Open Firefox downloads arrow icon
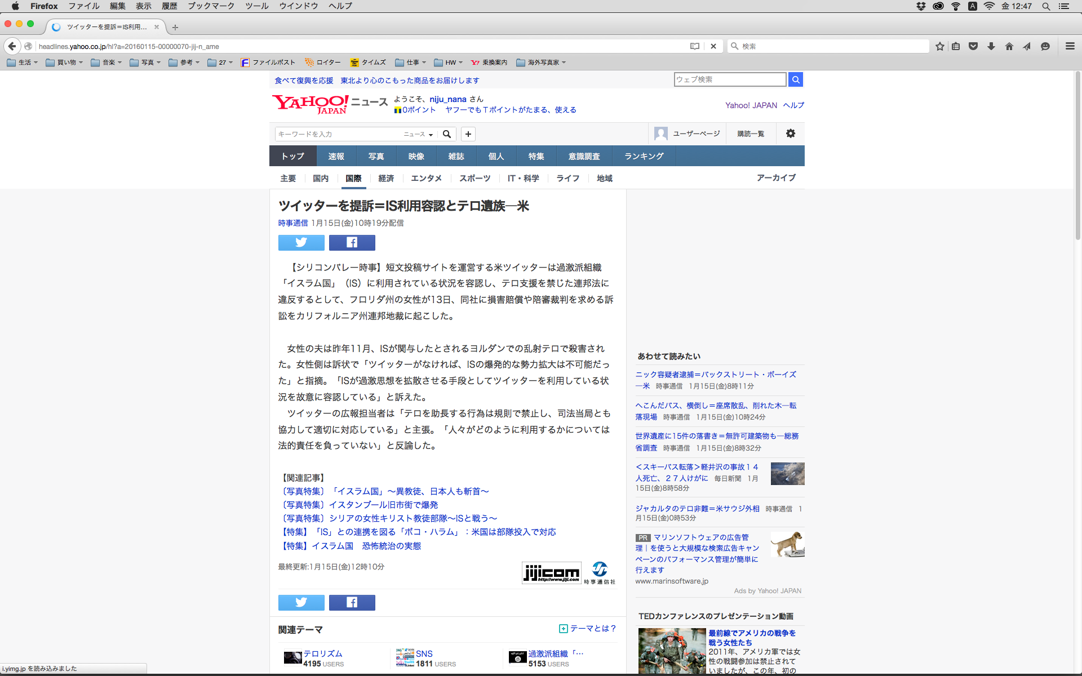1082x676 pixels. (x=991, y=46)
